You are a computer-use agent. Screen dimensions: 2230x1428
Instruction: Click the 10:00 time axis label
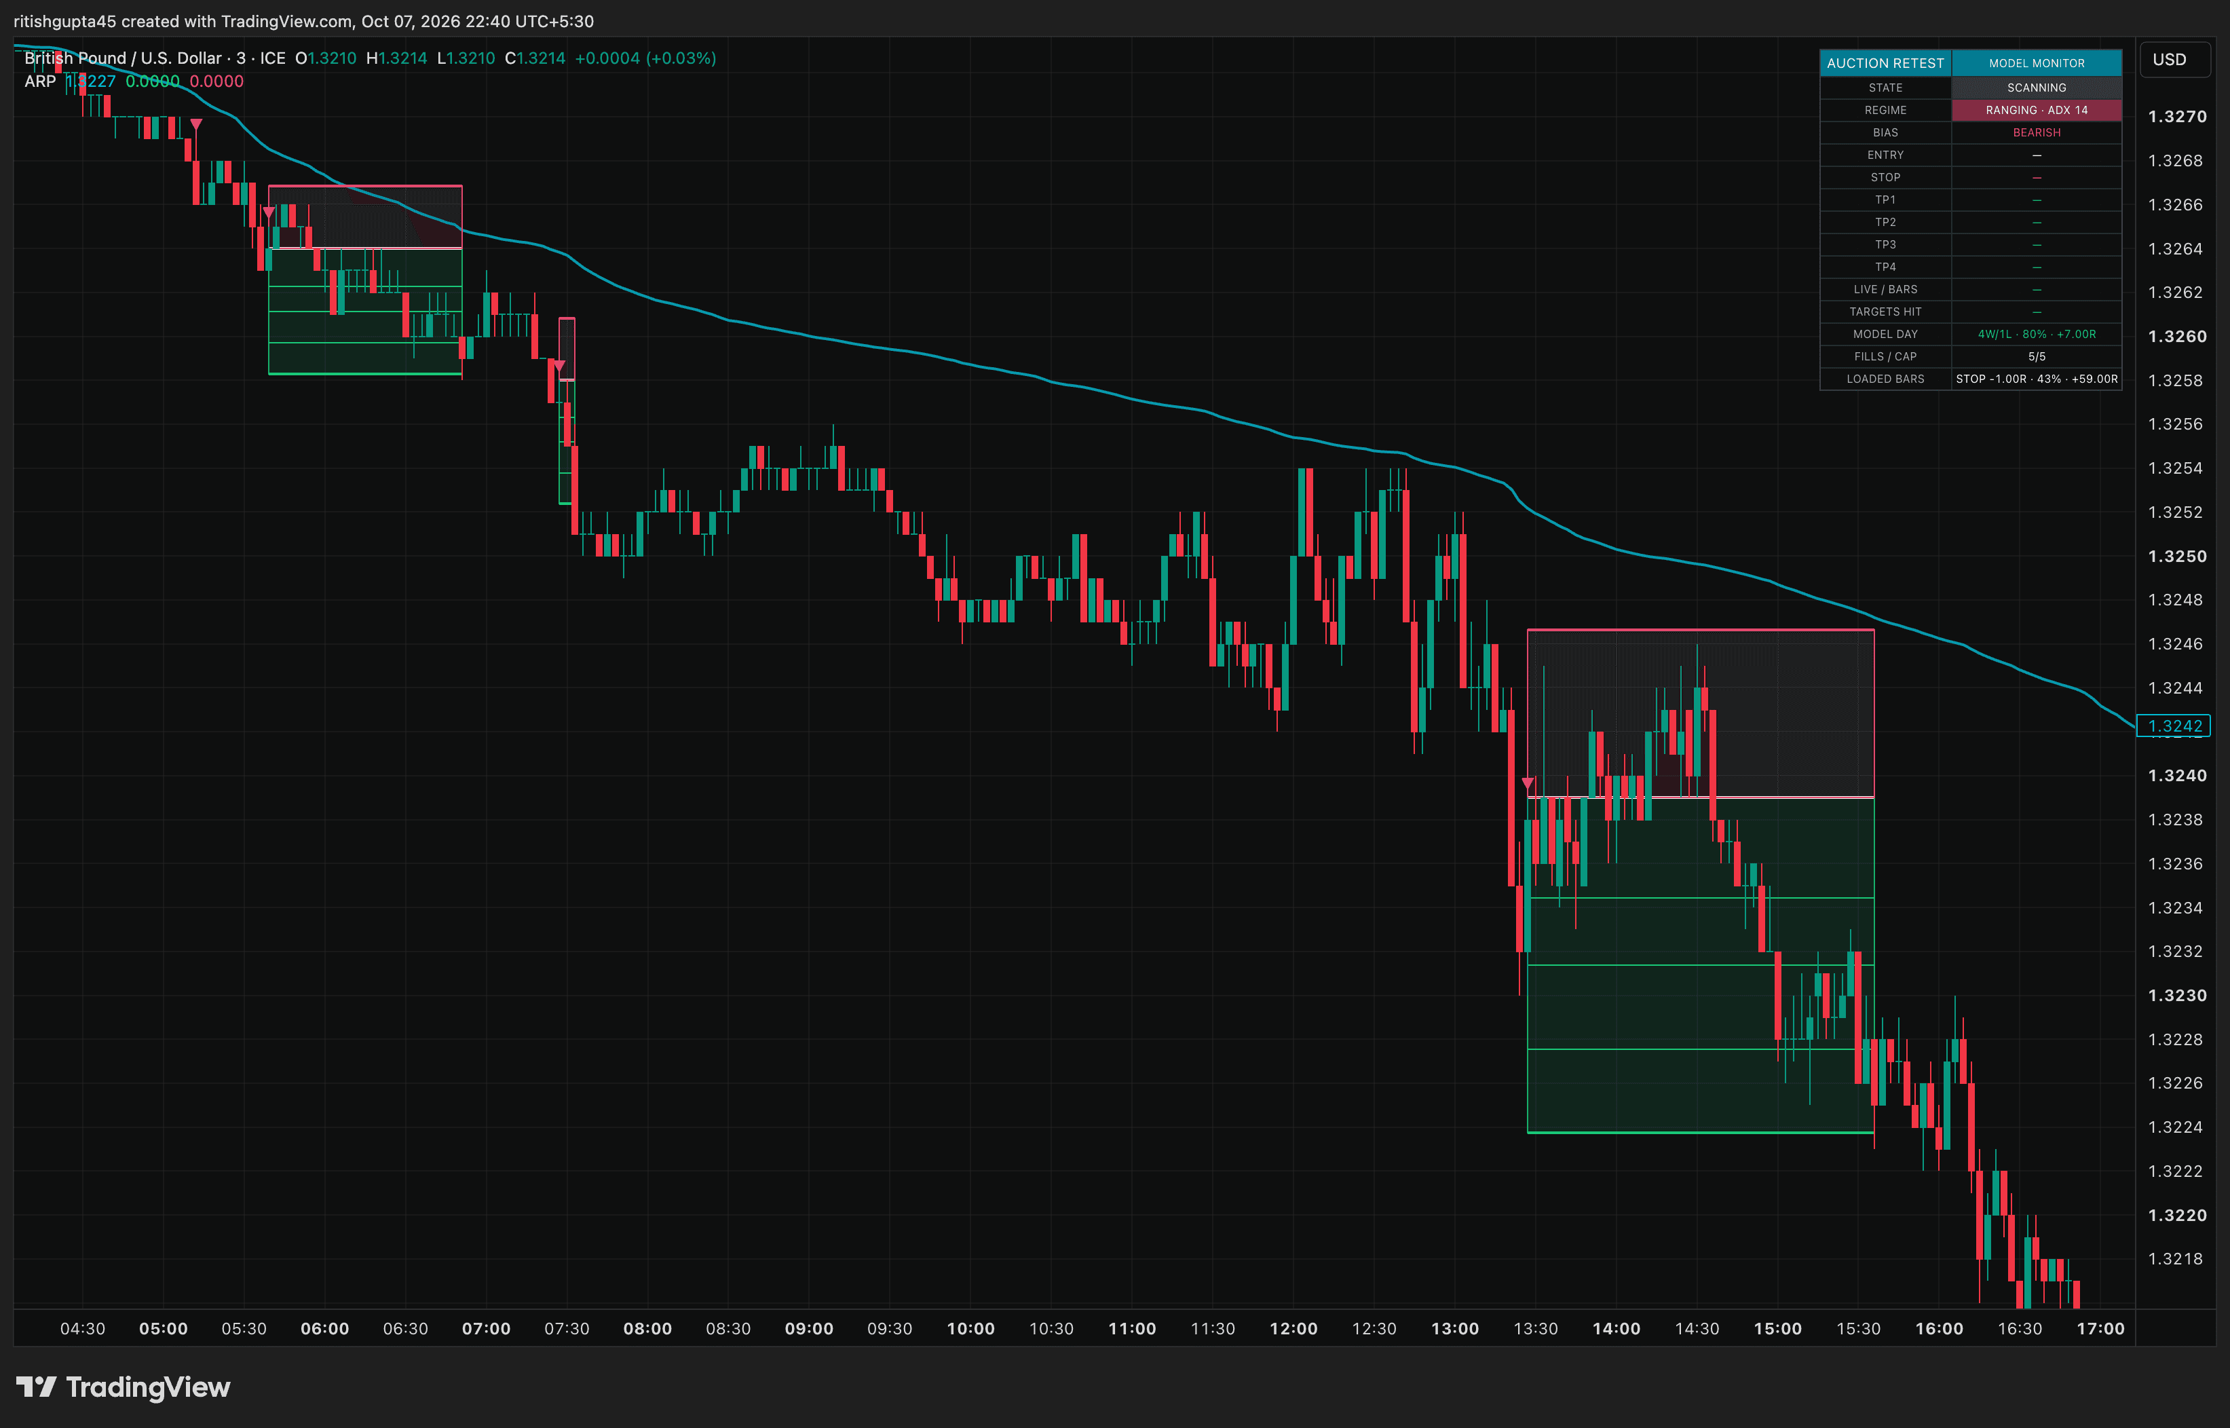pyautogui.click(x=970, y=1329)
